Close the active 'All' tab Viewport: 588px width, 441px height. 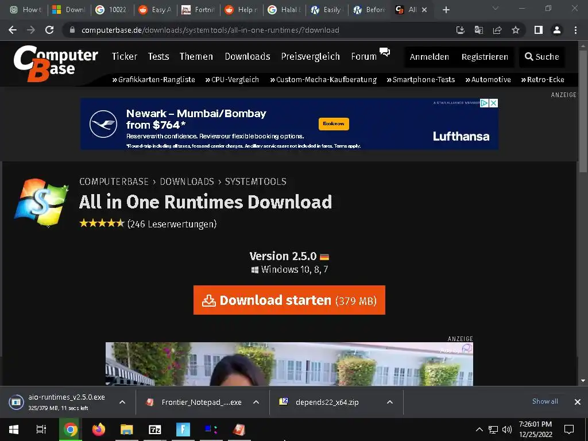(424, 10)
